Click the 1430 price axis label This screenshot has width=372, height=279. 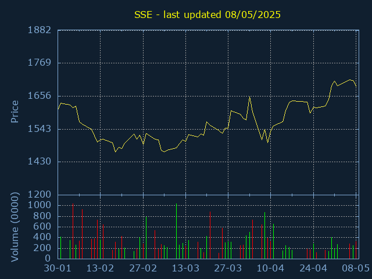click(x=40, y=162)
